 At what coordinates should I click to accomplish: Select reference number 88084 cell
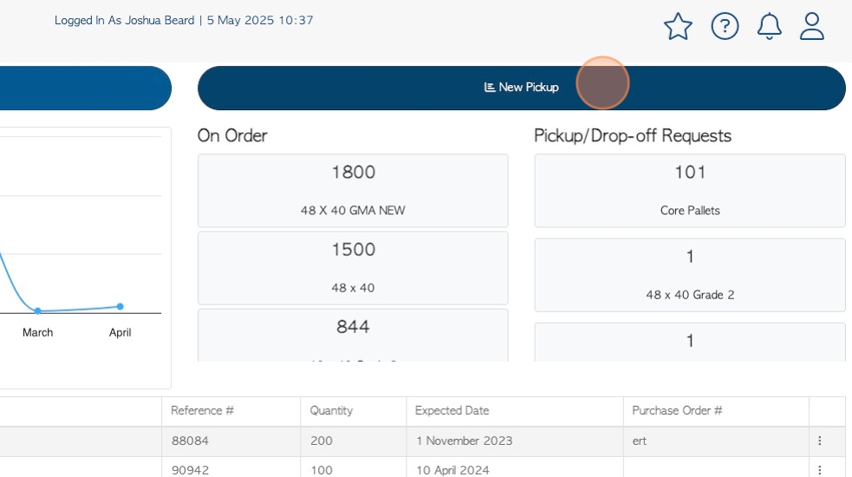231,441
